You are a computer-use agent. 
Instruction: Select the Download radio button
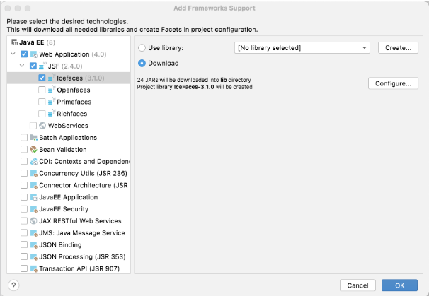[x=142, y=64]
